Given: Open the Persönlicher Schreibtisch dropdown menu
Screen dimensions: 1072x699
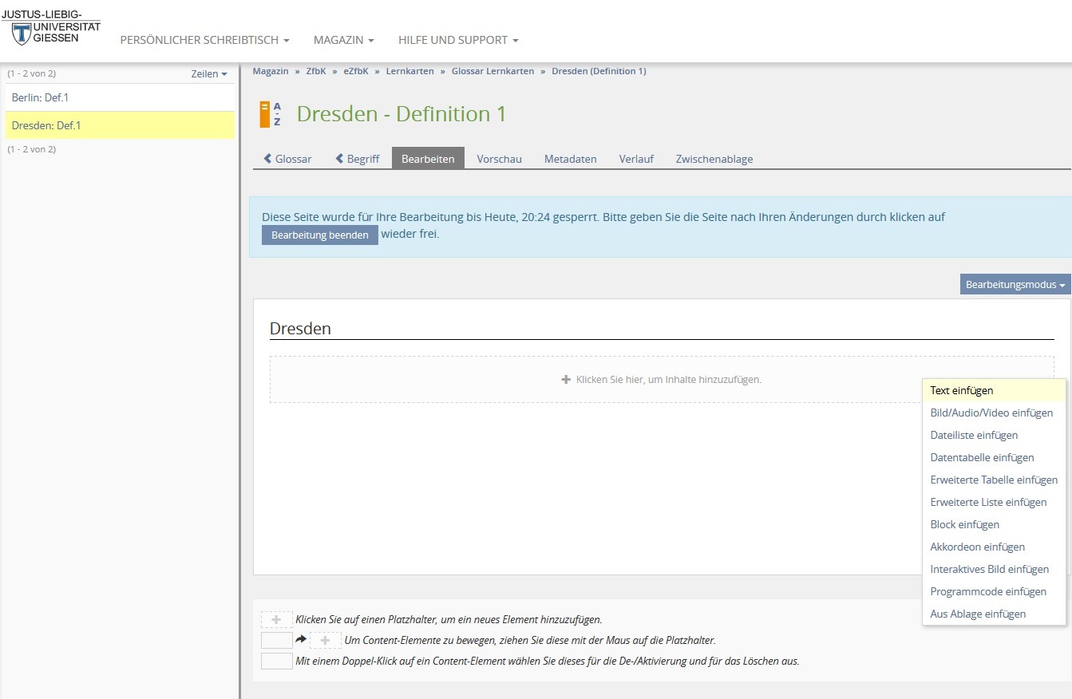Looking at the screenshot, I should pos(204,40).
